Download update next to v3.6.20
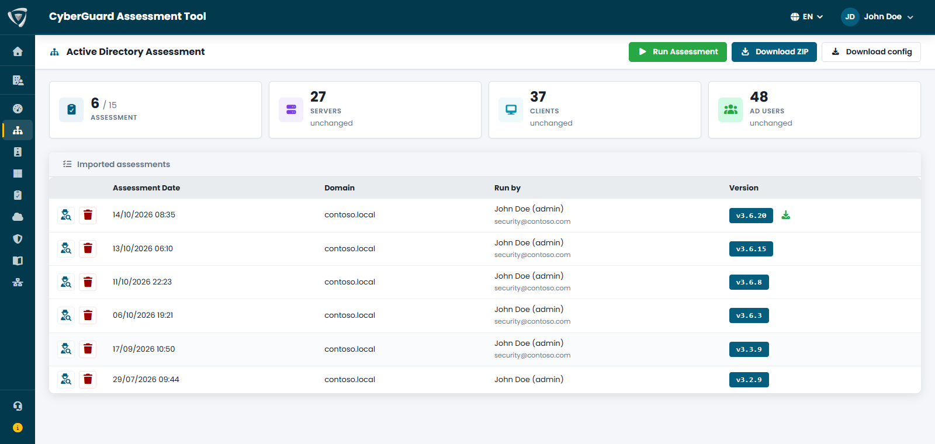Viewport: 935px width, 444px height. [x=786, y=215]
